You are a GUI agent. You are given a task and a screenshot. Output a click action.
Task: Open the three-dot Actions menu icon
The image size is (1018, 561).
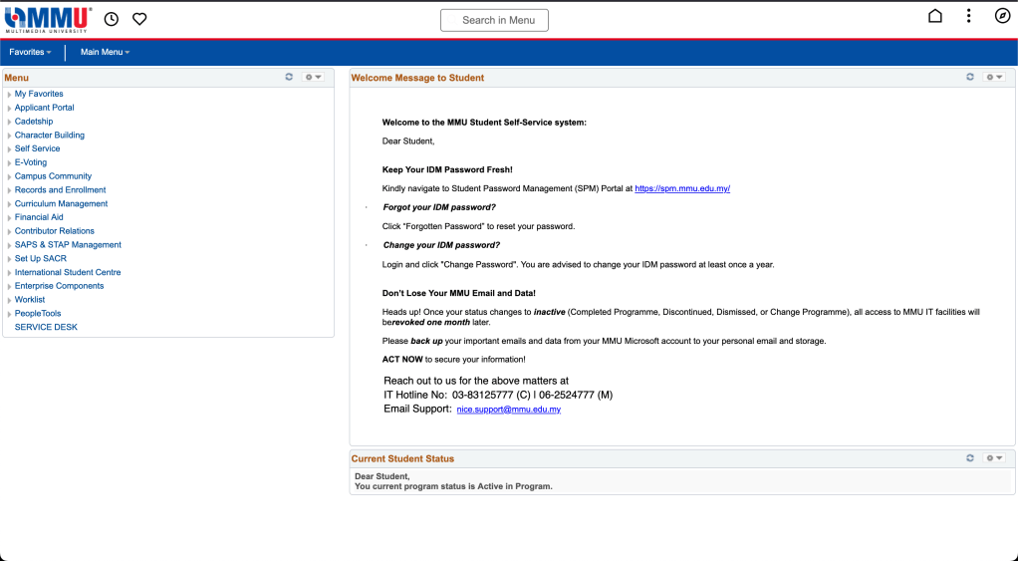coord(968,16)
